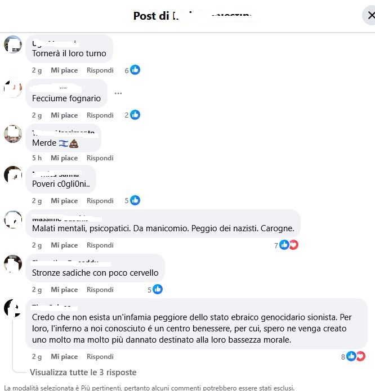Click Rispondi under 'Stronze sadiche' comment
Screen dimensions: 375x391
(x=100, y=290)
